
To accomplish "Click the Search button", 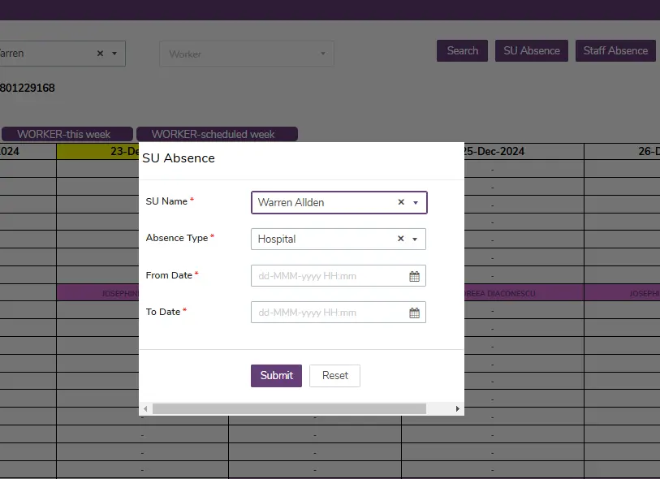I will tap(462, 50).
